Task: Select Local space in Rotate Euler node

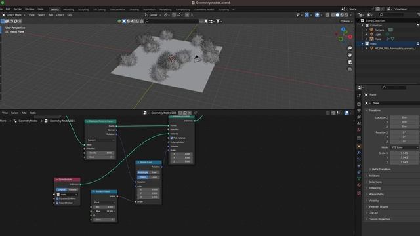Action: coord(154,177)
